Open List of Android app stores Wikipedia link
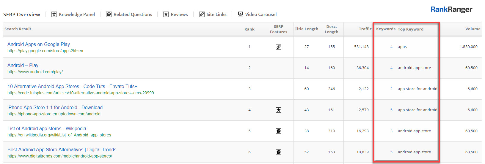 click(47, 128)
